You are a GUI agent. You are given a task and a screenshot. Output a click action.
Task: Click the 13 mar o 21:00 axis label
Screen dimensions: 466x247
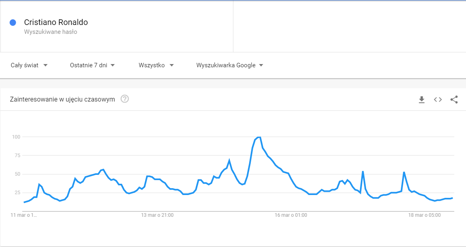tap(157, 215)
